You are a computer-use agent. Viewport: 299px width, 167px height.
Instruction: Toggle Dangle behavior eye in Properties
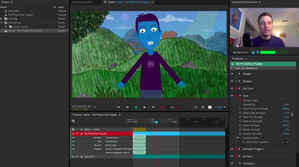click(x=232, y=74)
